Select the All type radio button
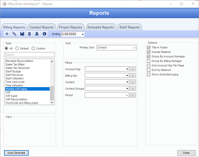This screenshot has height=157, width=199. (x=6, y=48)
